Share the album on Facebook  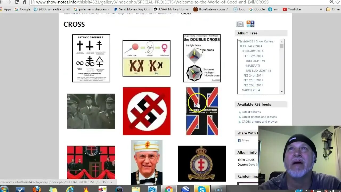pyautogui.click(x=243, y=141)
